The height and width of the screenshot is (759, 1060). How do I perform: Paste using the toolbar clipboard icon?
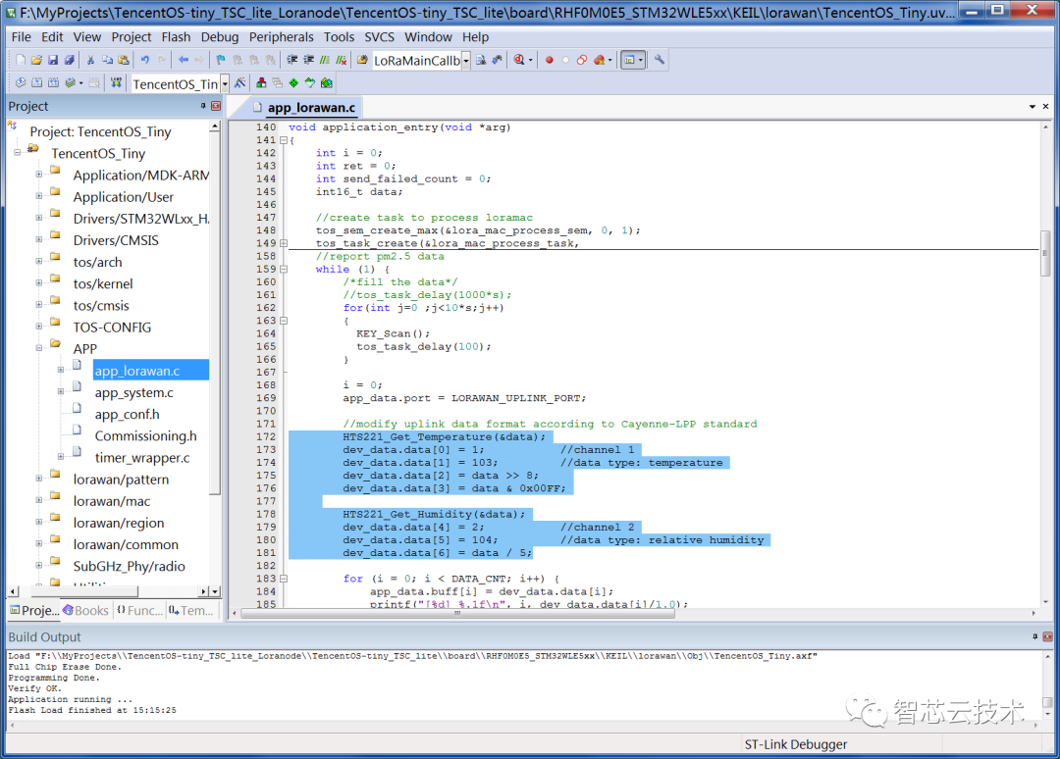(123, 60)
